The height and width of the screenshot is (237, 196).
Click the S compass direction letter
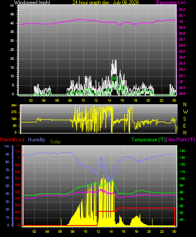184,119
